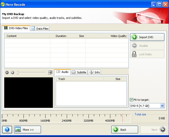The height and width of the screenshot is (137, 169).
Task: Click the Lock Ratio button
Action: pos(147,54)
